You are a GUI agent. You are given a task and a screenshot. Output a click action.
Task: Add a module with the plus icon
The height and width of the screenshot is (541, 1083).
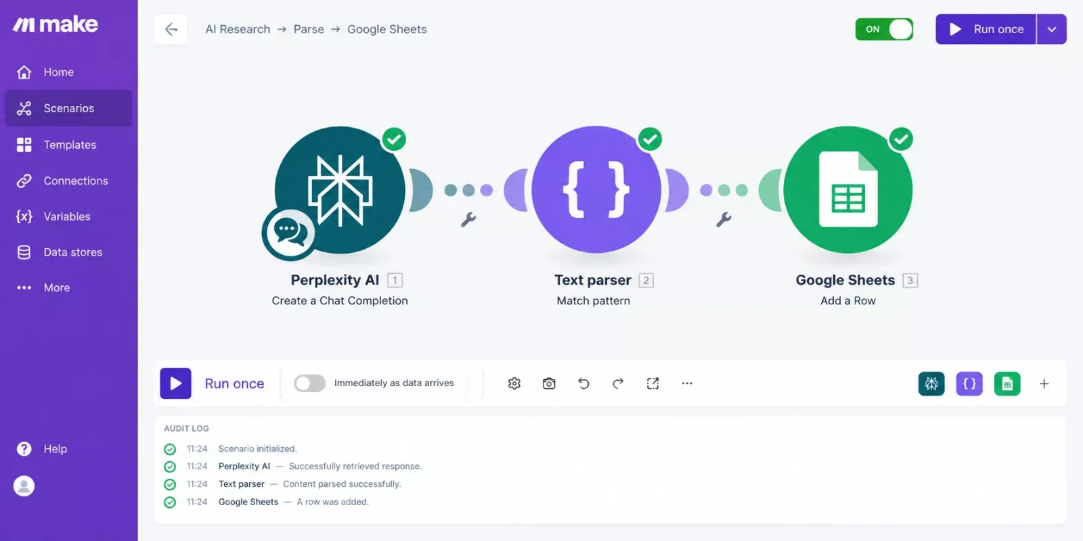click(x=1044, y=383)
